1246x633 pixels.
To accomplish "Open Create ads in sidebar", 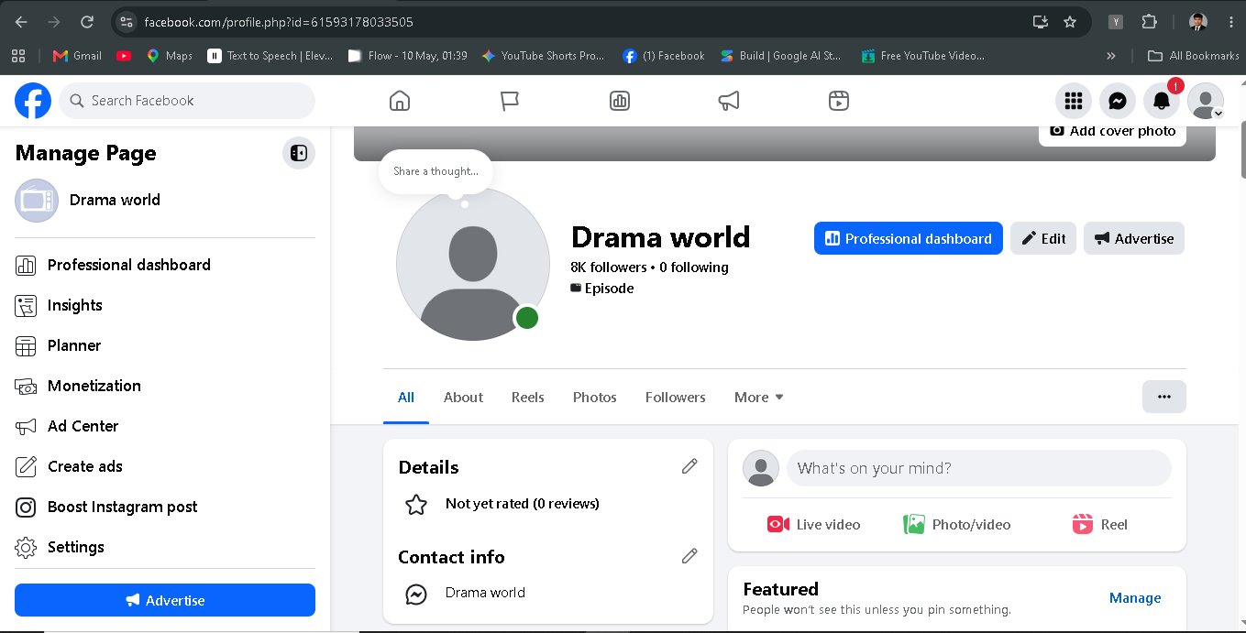I will tap(165, 466).
